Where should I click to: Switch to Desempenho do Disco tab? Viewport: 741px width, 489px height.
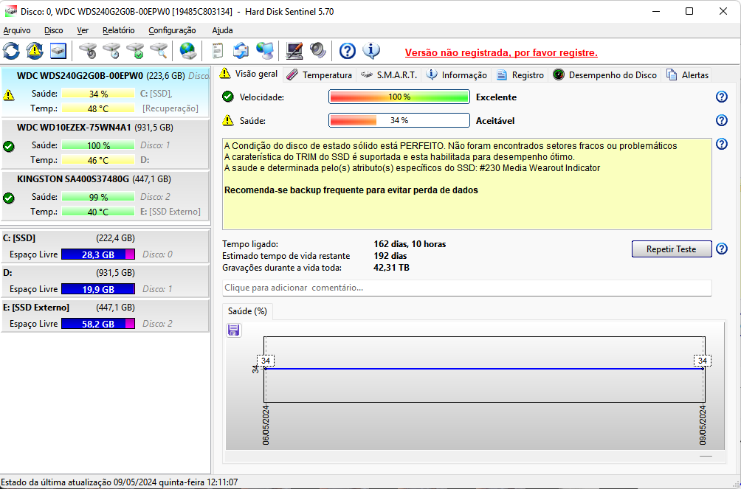605,74
